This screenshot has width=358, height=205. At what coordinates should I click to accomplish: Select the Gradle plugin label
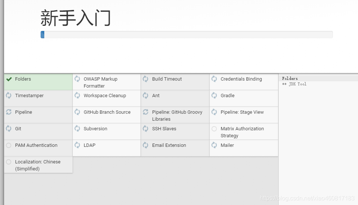pyautogui.click(x=227, y=96)
